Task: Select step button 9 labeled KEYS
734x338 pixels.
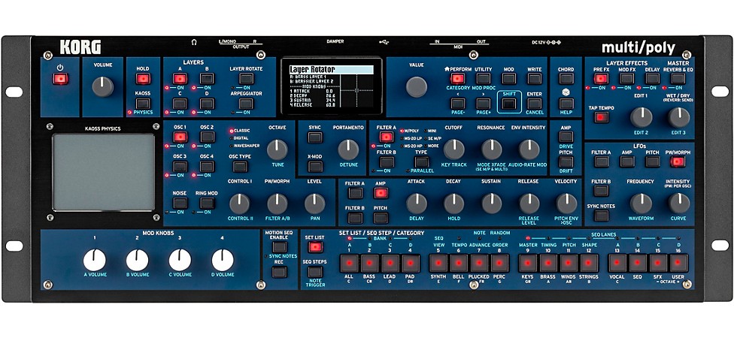Action: [528, 263]
